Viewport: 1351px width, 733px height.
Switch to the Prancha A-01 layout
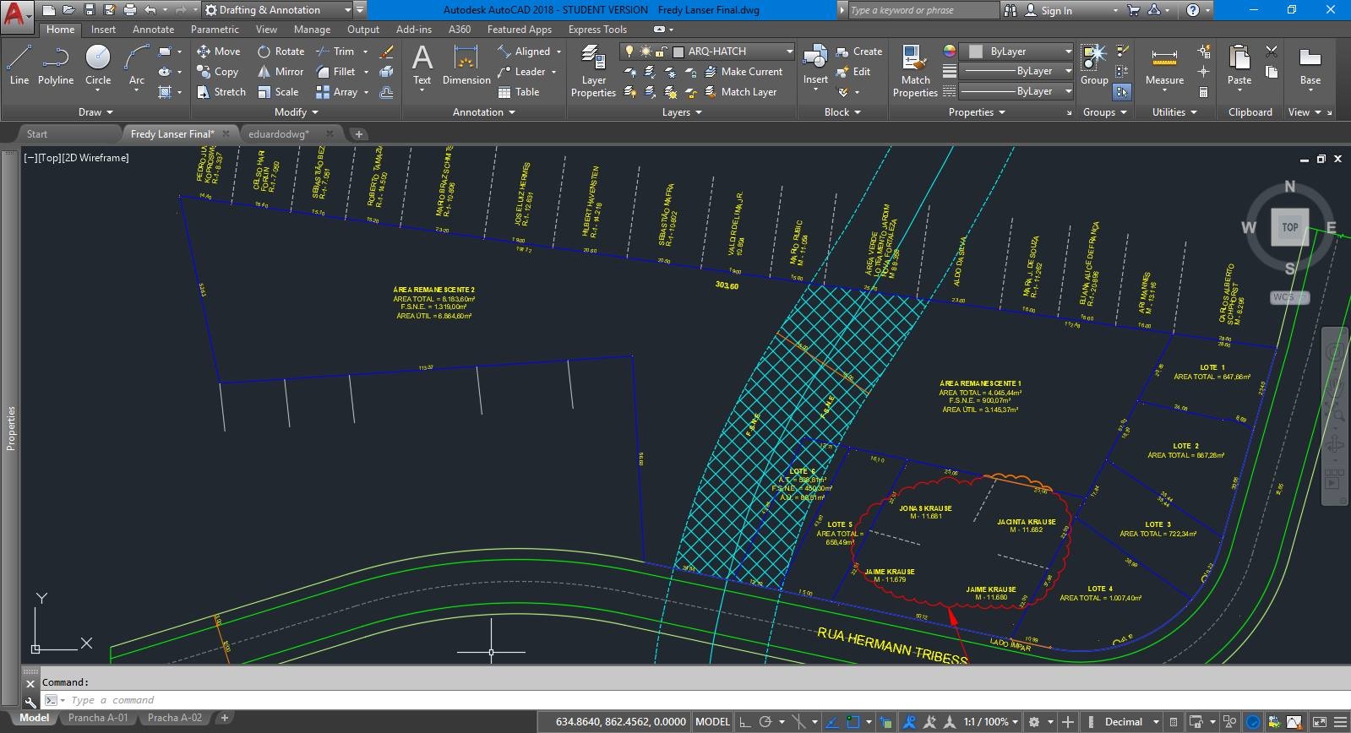tap(98, 718)
